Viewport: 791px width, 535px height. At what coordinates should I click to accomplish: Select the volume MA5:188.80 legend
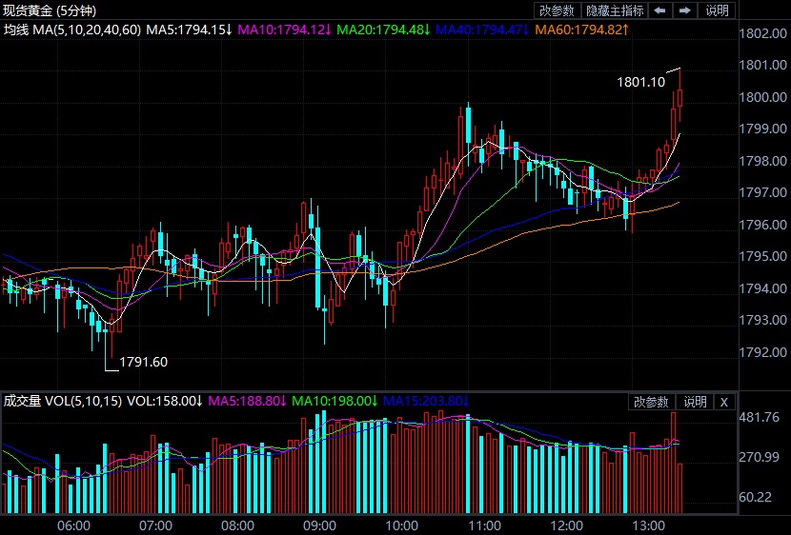[247, 401]
